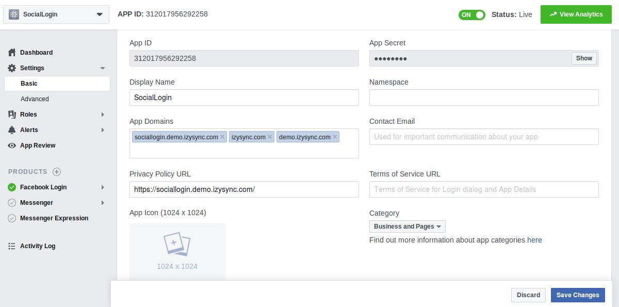
Task: Click the Terms of Service URL field
Action: pyautogui.click(x=484, y=189)
